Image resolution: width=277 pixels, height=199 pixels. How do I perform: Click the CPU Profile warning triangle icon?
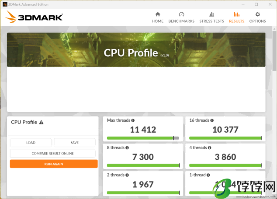pyautogui.click(x=41, y=122)
